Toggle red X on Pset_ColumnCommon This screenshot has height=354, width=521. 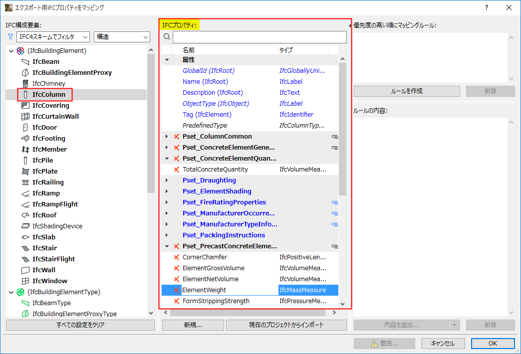click(x=177, y=137)
